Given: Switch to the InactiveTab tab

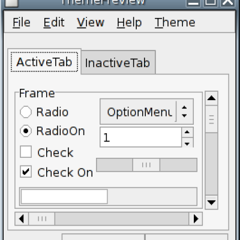Looking at the screenshot, I should click(118, 63).
